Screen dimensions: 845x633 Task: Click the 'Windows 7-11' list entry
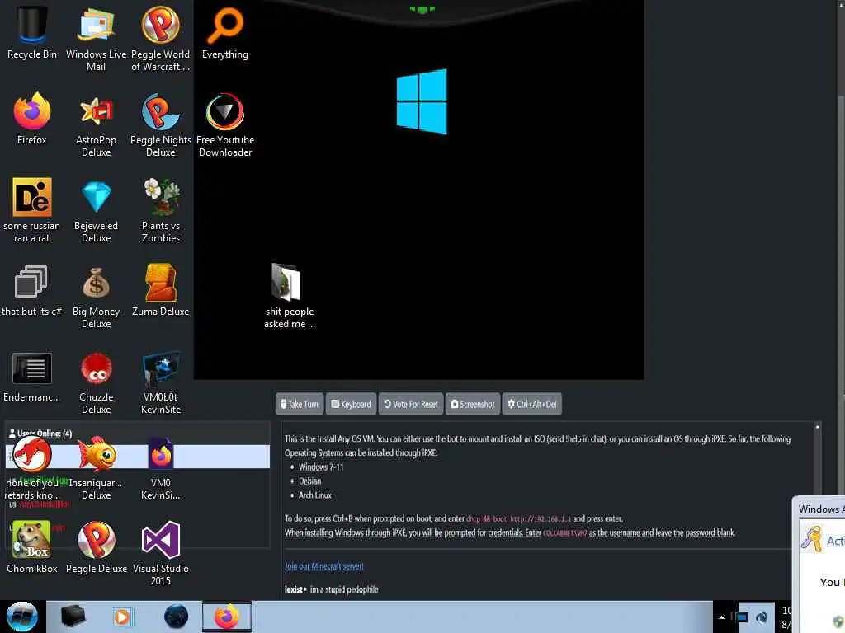tap(321, 467)
